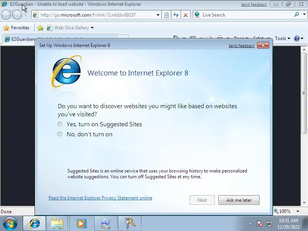The height and width of the screenshot is (231, 308).
Task: Click the page icon in address bar
Action: click(x=35, y=15)
